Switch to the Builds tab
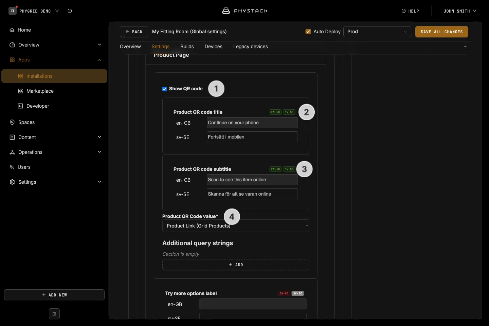Screen dimensions: 489x326 (187, 47)
